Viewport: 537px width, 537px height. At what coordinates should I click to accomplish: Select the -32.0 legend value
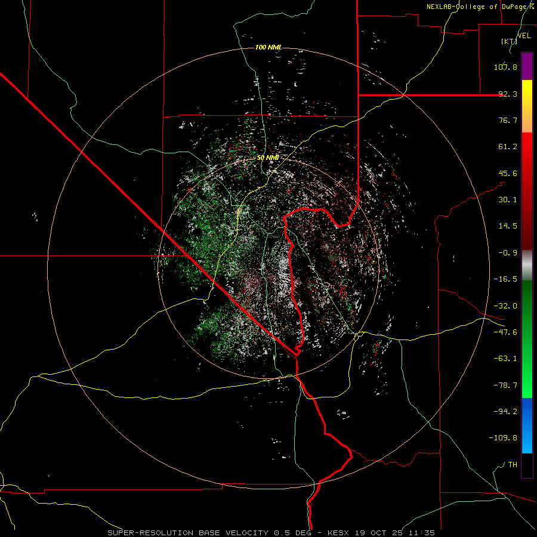point(505,306)
